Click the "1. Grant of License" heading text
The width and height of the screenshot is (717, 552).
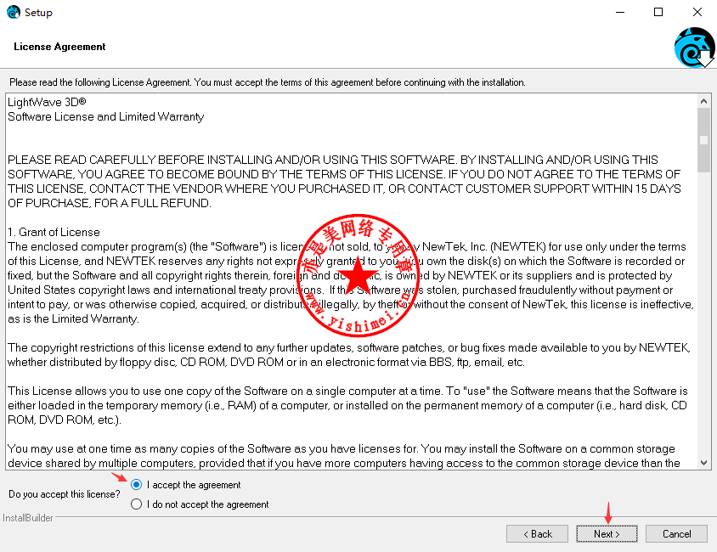point(54,232)
